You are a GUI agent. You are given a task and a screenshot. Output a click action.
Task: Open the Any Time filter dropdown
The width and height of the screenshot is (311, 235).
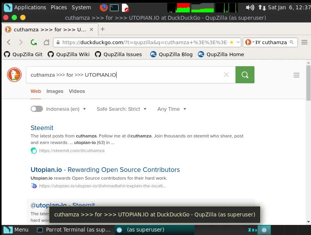point(172,109)
